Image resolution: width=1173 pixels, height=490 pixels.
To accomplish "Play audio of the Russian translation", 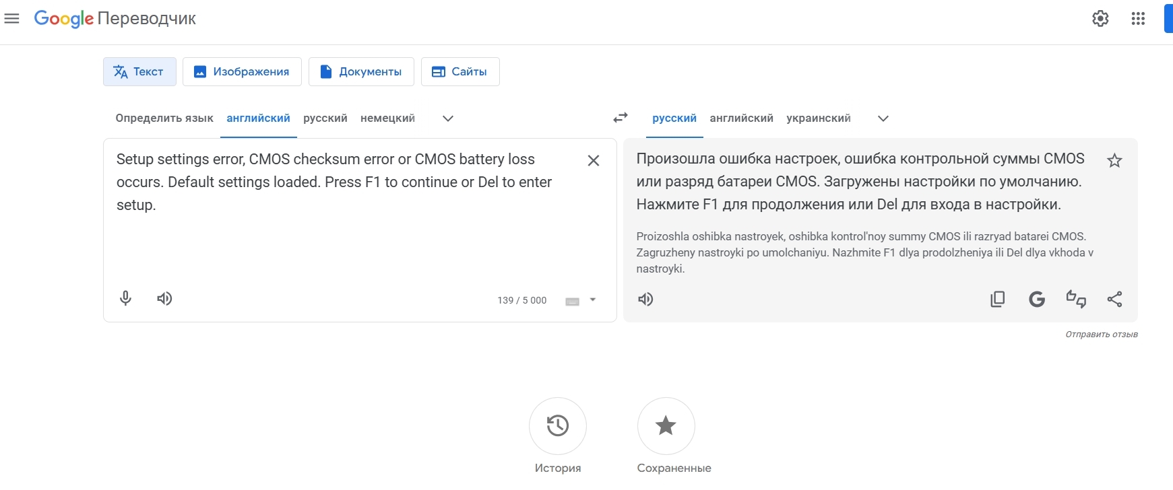I will 645,299.
